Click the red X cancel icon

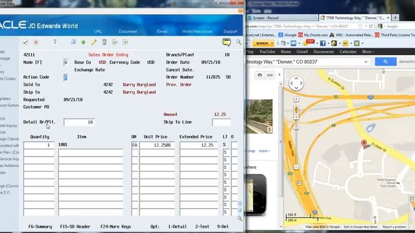pyautogui.click(x=36, y=42)
